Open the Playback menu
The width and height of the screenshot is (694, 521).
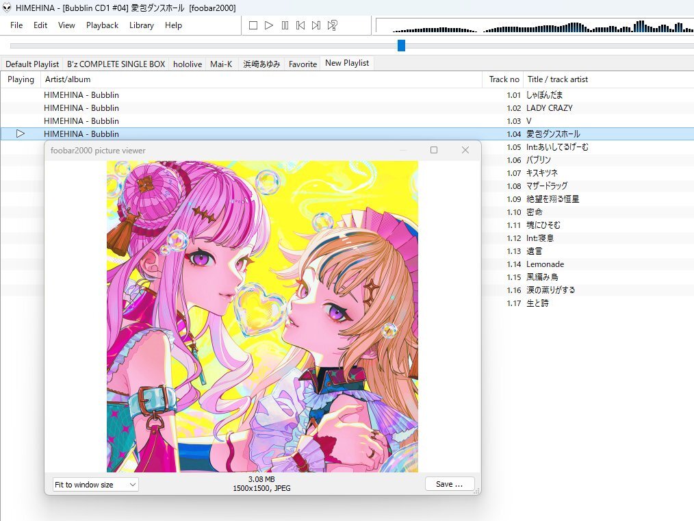102,25
